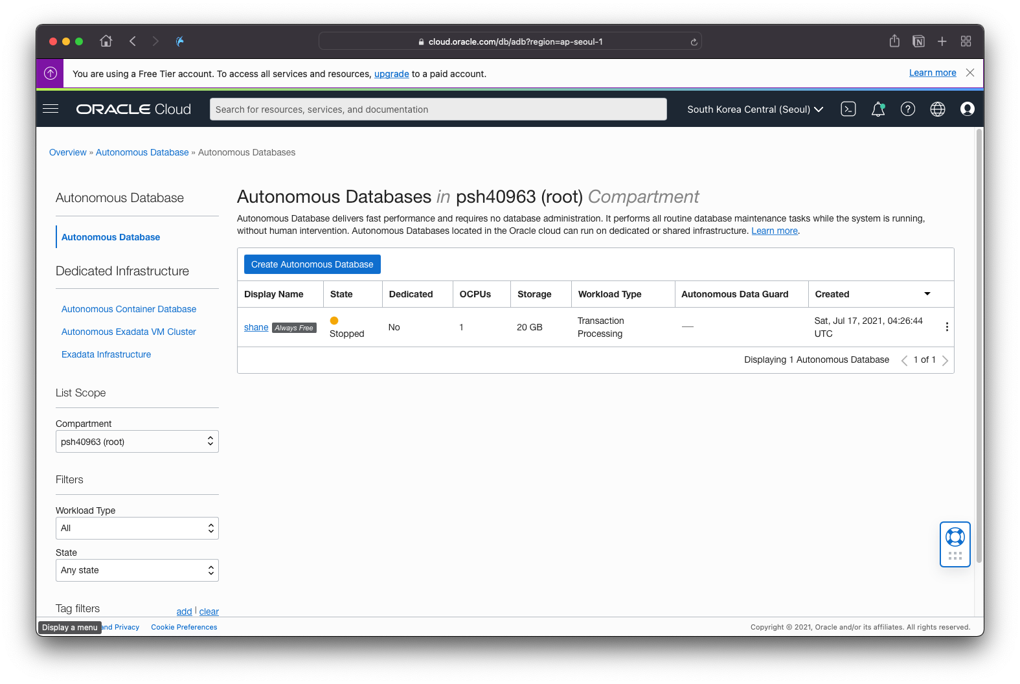This screenshot has height=684, width=1020.
Task: Click the blue bird extension icon
Action: click(180, 41)
